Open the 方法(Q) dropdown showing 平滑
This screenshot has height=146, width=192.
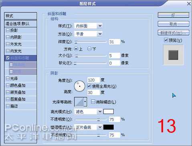pyautogui.click(x=88, y=34)
